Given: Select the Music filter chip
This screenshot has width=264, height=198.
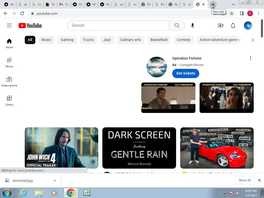Looking at the screenshot, I should tap(46, 40).
